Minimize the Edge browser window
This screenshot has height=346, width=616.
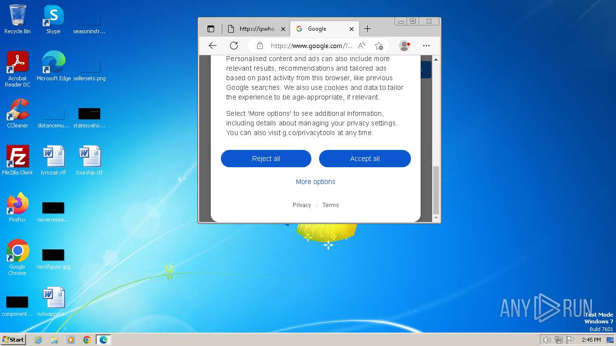[401, 21]
